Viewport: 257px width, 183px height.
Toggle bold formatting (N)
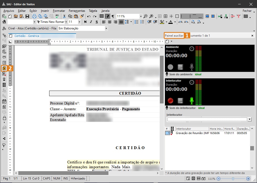click(85, 22)
